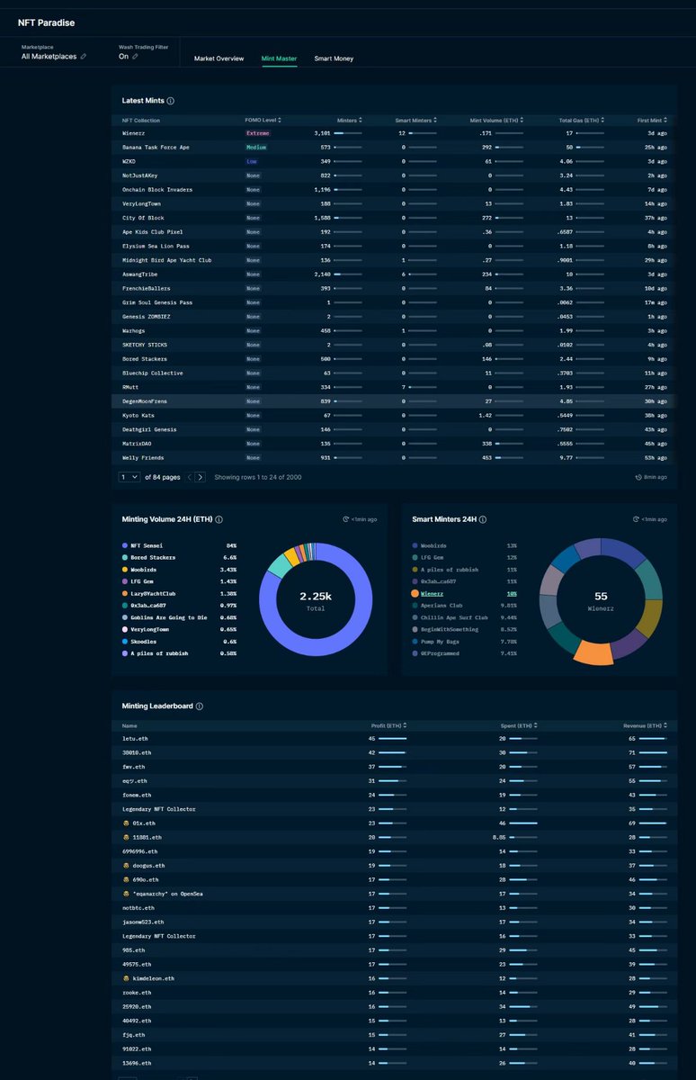Open the All Marketplaces selector
Image resolution: width=696 pixels, height=1080 pixels.
(49, 56)
